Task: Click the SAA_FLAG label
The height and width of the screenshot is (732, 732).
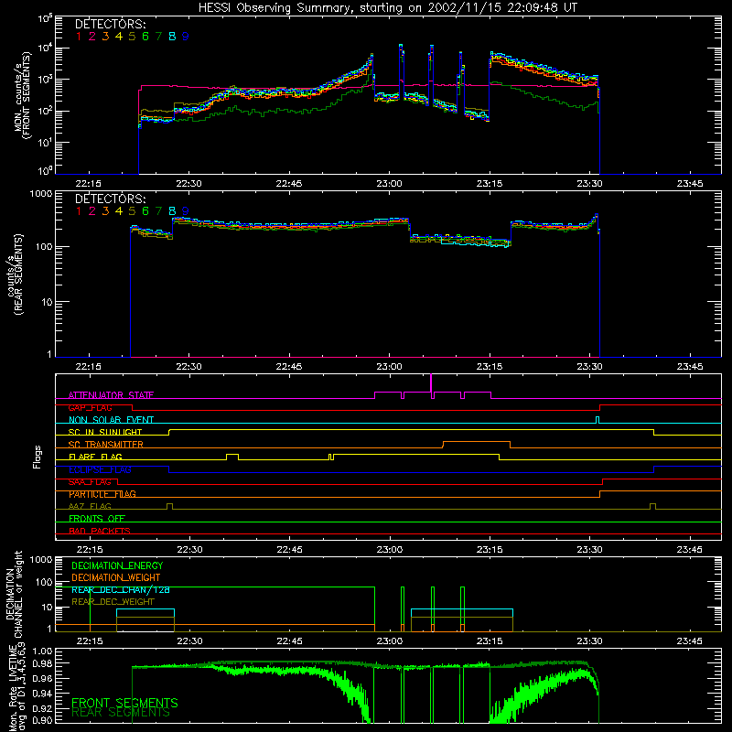Action: click(x=90, y=481)
